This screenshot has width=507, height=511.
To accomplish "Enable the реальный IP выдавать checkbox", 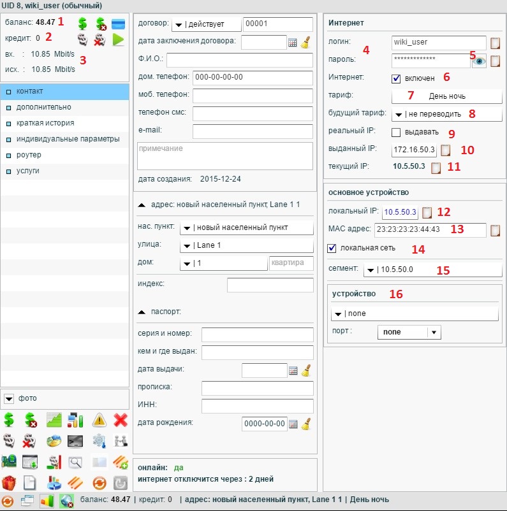I will [396, 133].
